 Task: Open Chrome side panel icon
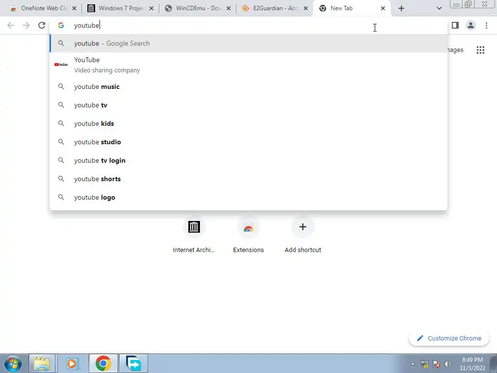click(x=455, y=25)
